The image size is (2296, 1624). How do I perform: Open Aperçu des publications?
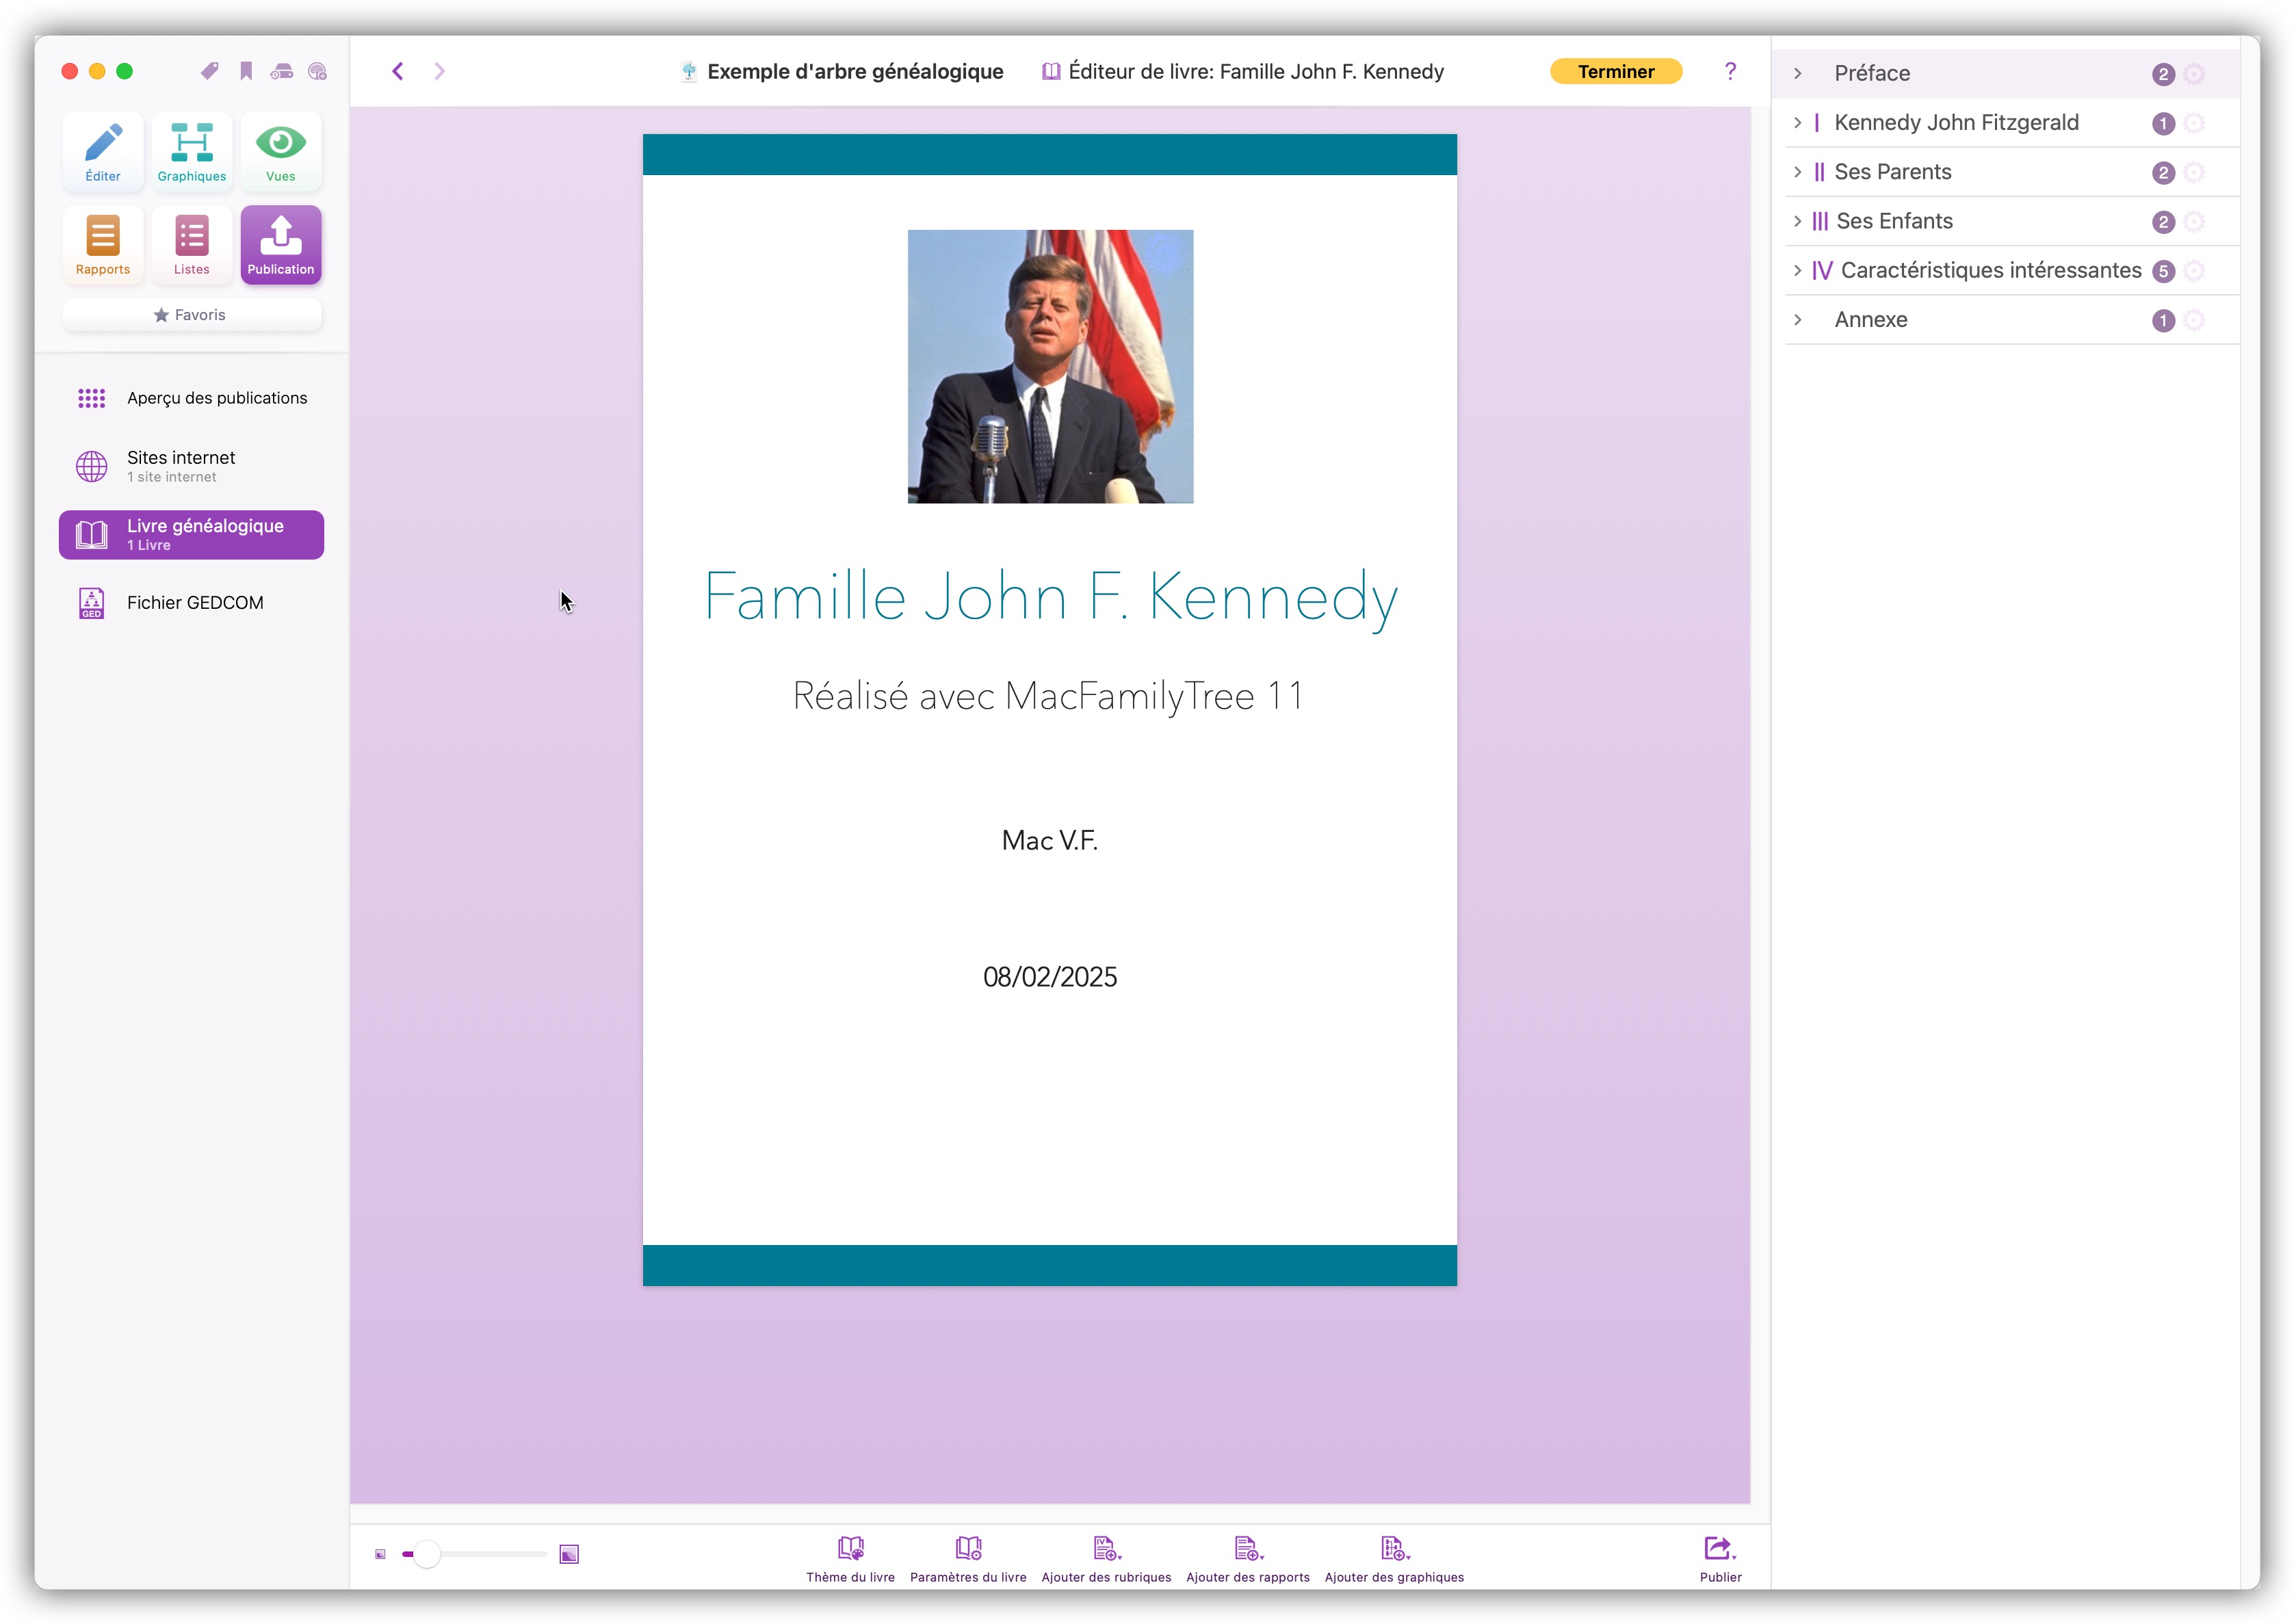[192, 398]
